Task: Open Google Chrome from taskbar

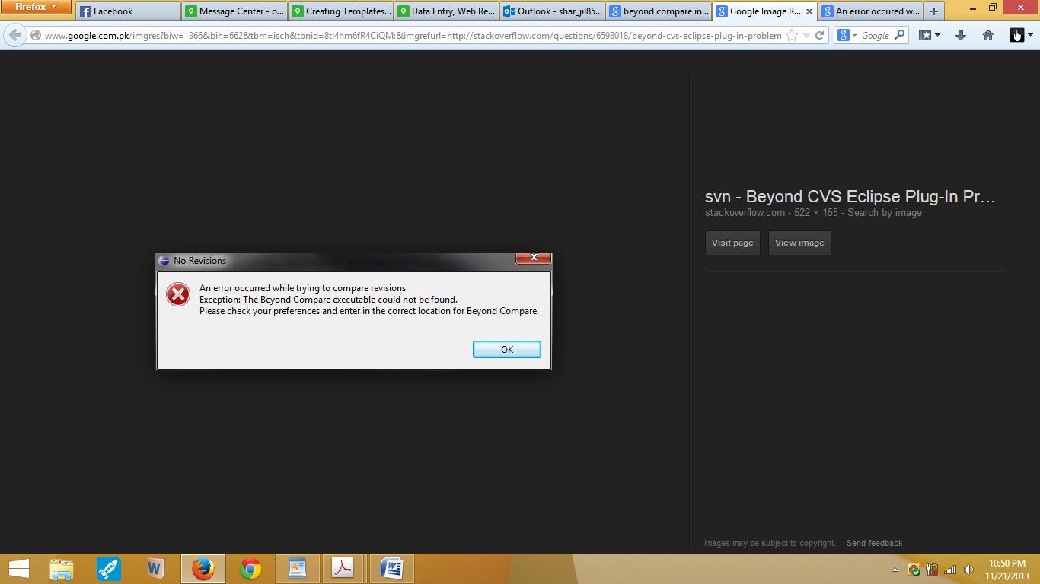Action: click(x=250, y=569)
